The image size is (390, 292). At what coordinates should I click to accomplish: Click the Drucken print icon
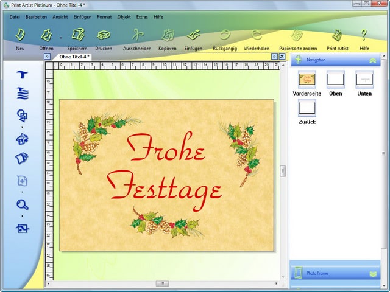tap(104, 35)
